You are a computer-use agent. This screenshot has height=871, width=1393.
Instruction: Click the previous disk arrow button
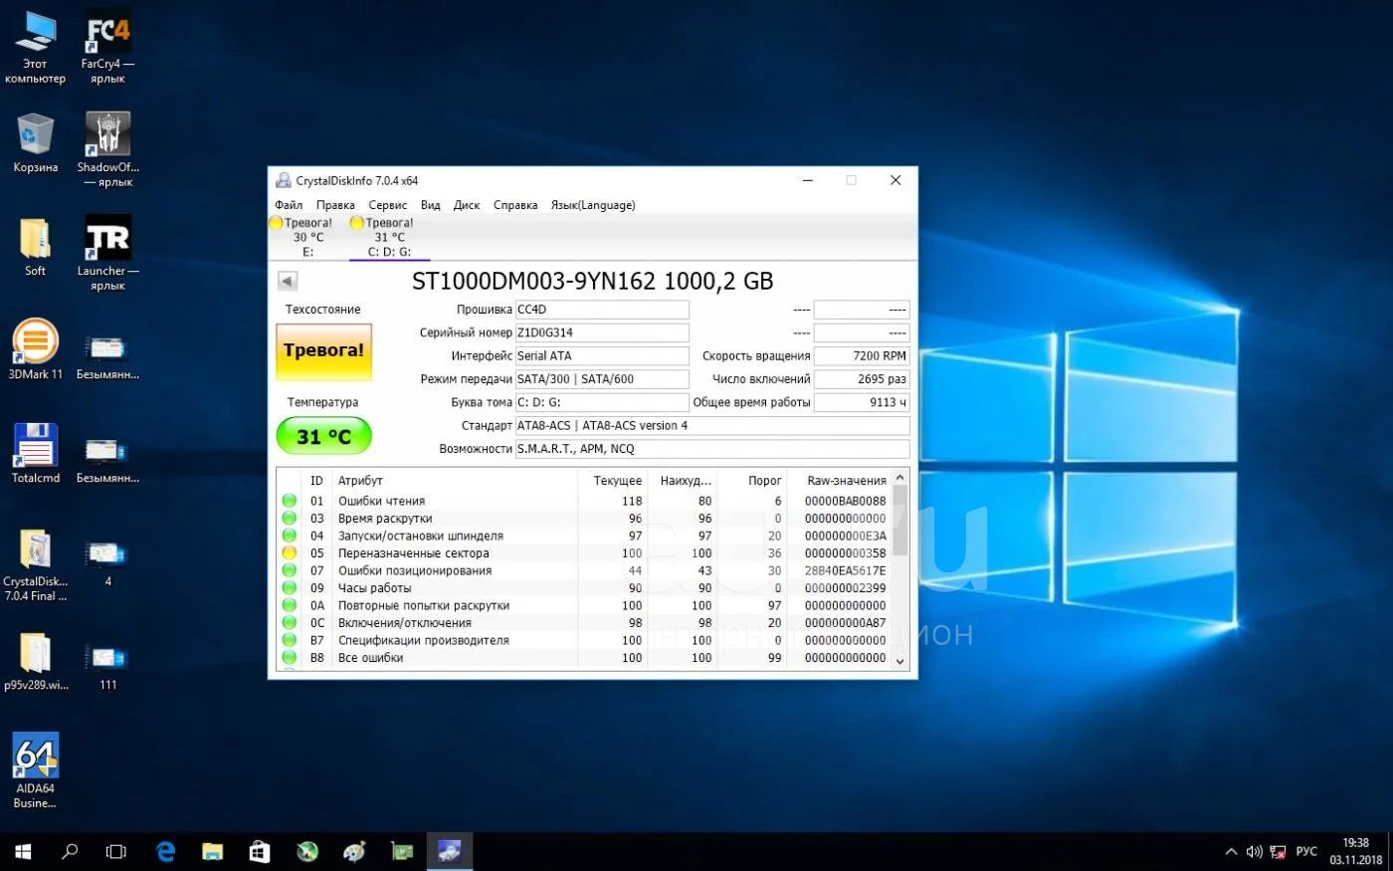click(x=288, y=281)
